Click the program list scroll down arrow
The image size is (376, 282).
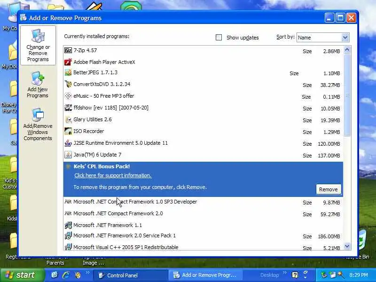pyautogui.click(x=347, y=246)
